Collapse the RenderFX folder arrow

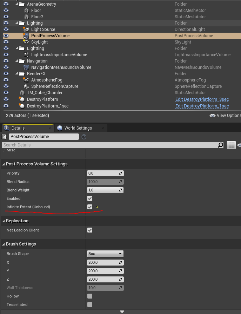[x=17, y=74]
